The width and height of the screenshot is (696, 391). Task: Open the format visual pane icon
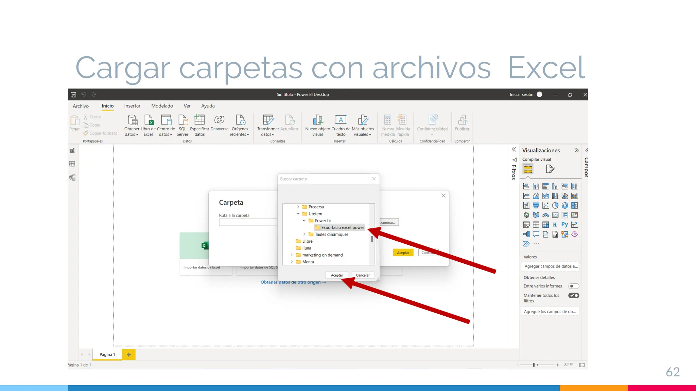550,169
